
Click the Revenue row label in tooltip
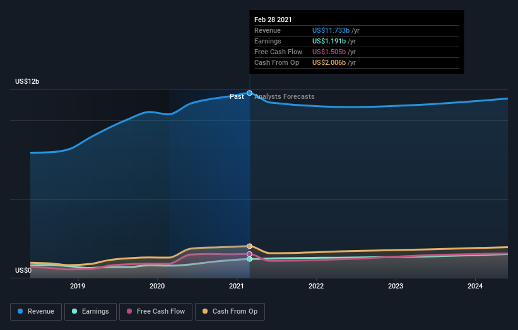coord(268,30)
